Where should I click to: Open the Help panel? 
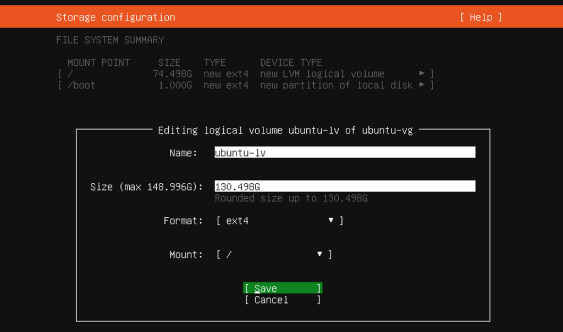pos(481,17)
